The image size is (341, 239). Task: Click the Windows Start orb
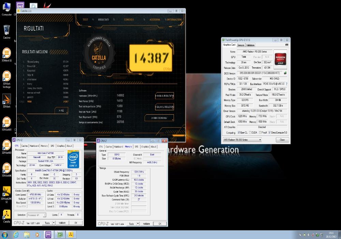coord(4,235)
